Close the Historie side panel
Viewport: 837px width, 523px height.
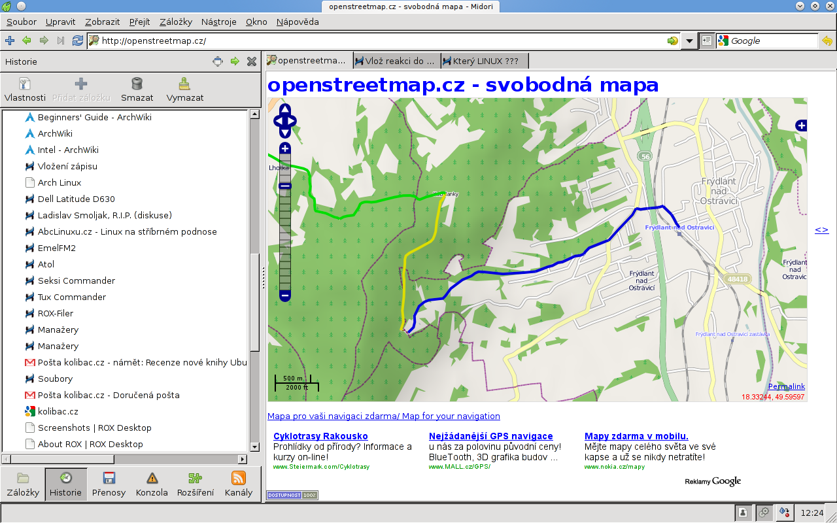pyautogui.click(x=252, y=61)
